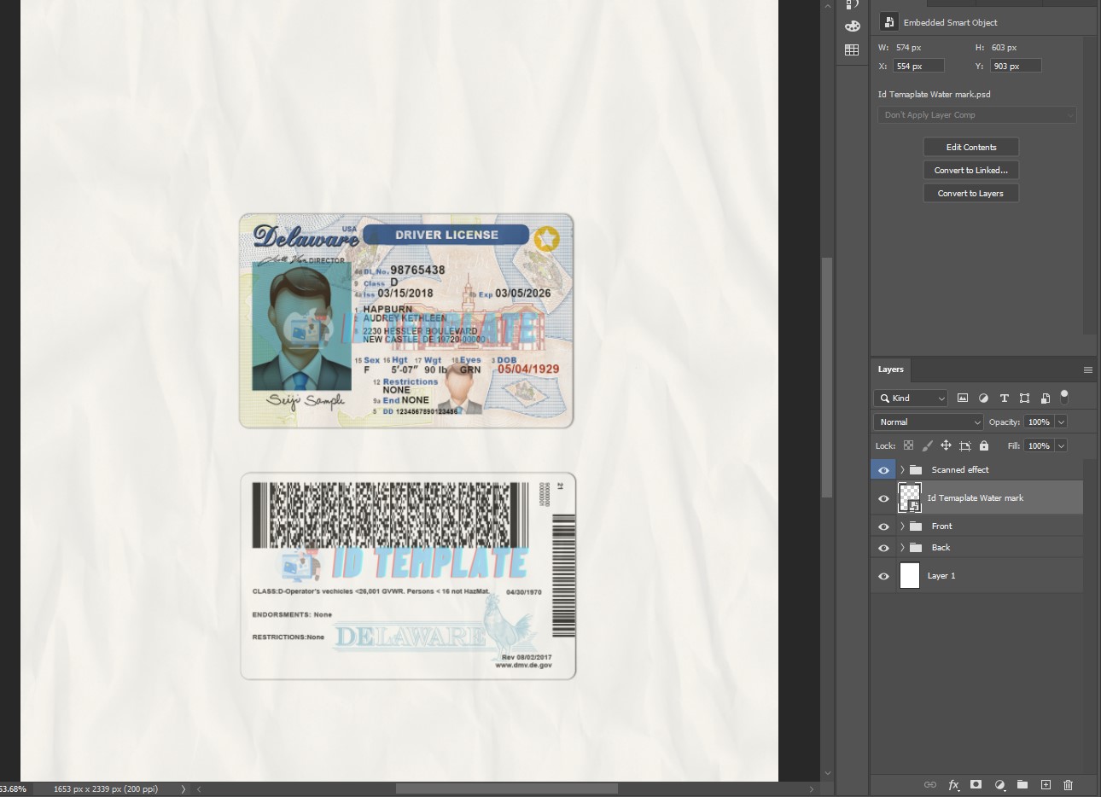Select the Layer 1 white thumbnail
1101x797 pixels.
click(x=910, y=576)
